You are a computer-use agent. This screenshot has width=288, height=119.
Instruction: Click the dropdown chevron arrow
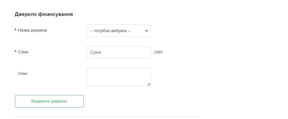(146, 31)
